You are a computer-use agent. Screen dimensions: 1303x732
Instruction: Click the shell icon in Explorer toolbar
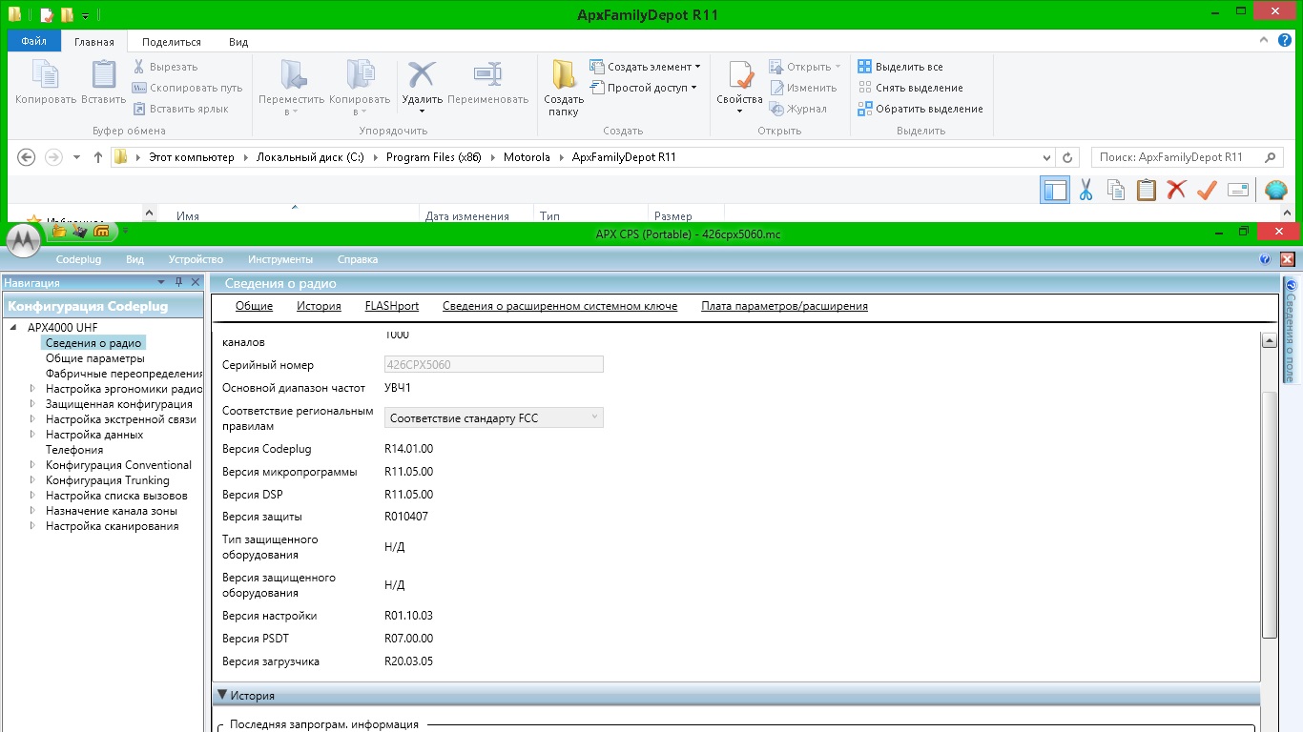pyautogui.click(x=1276, y=190)
